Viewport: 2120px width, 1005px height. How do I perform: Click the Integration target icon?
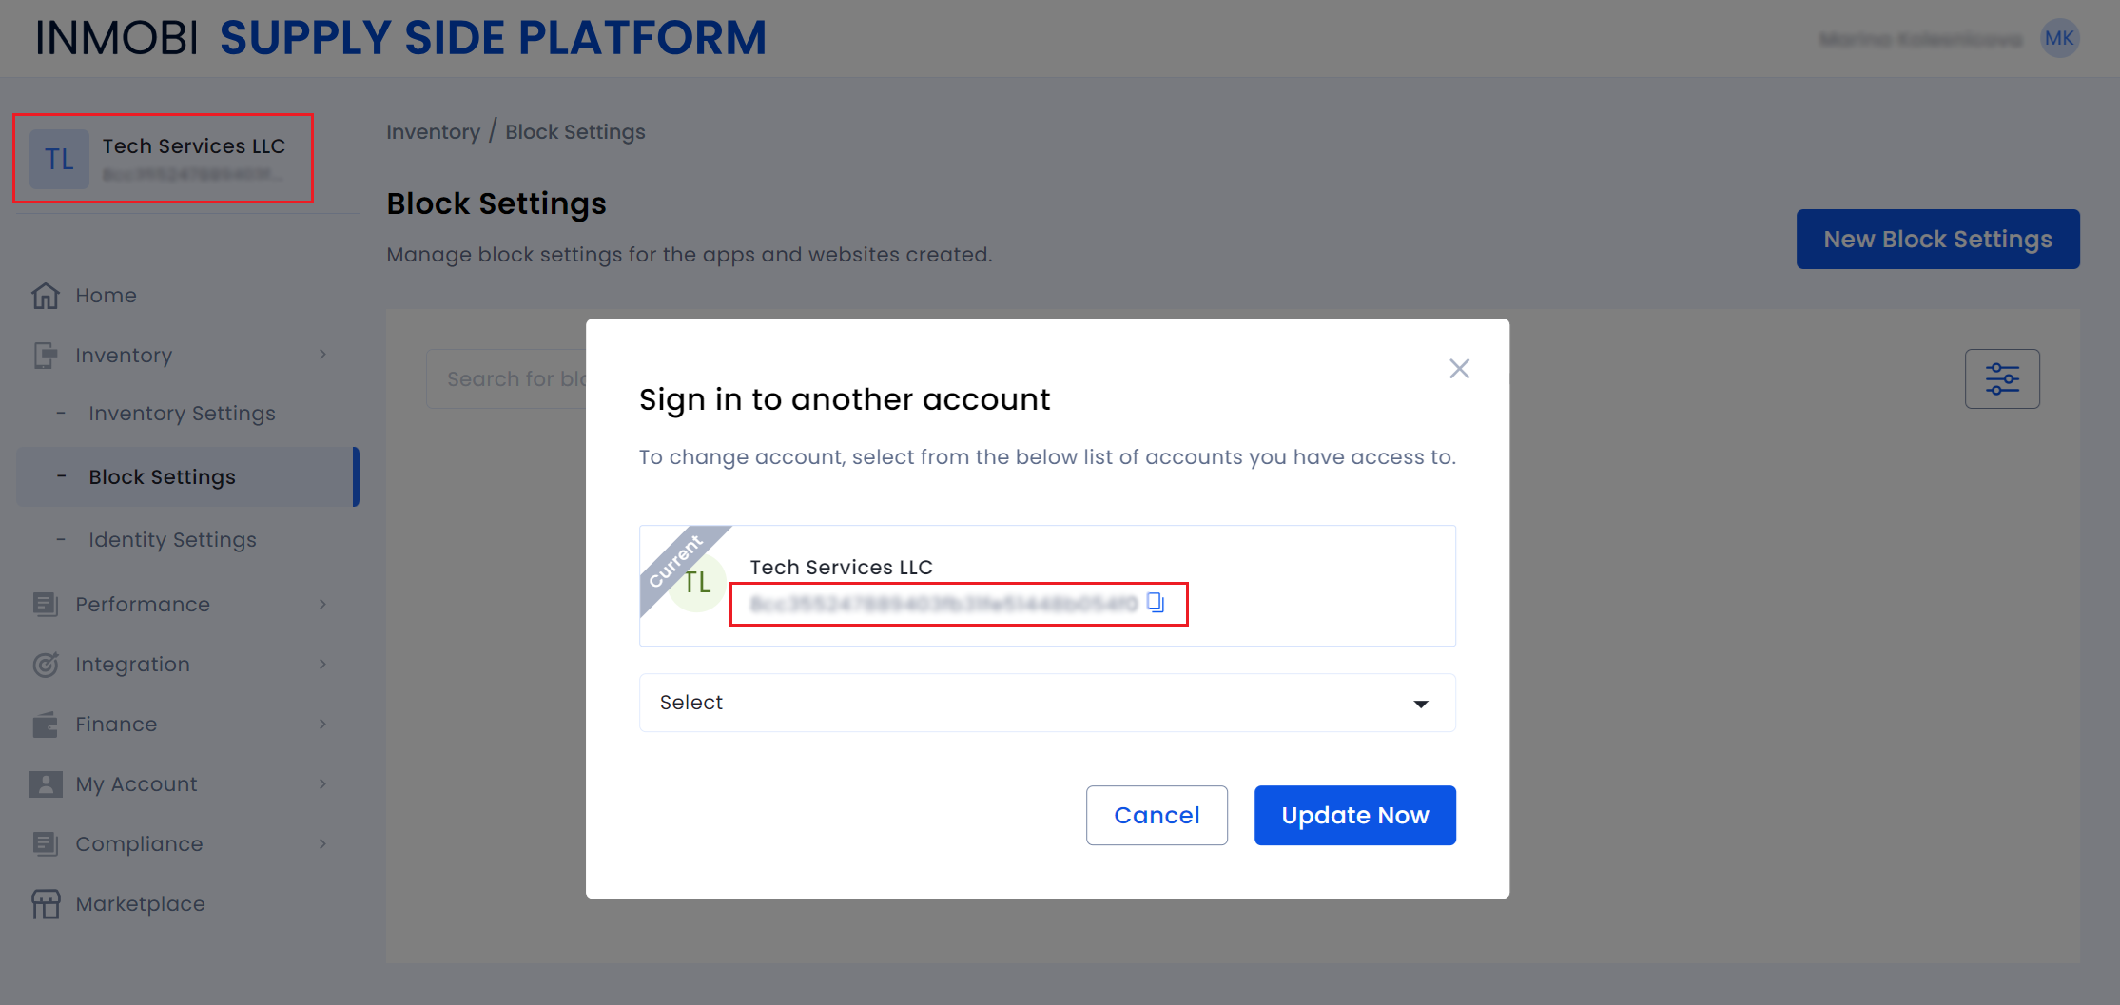46,665
